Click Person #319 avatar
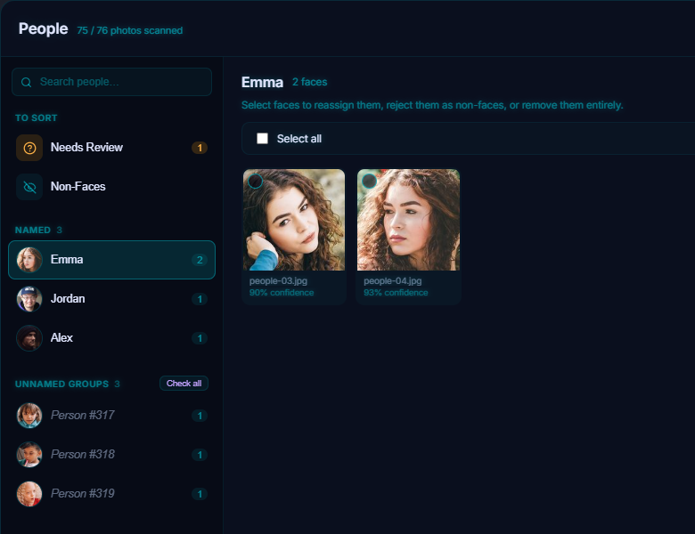 29,494
